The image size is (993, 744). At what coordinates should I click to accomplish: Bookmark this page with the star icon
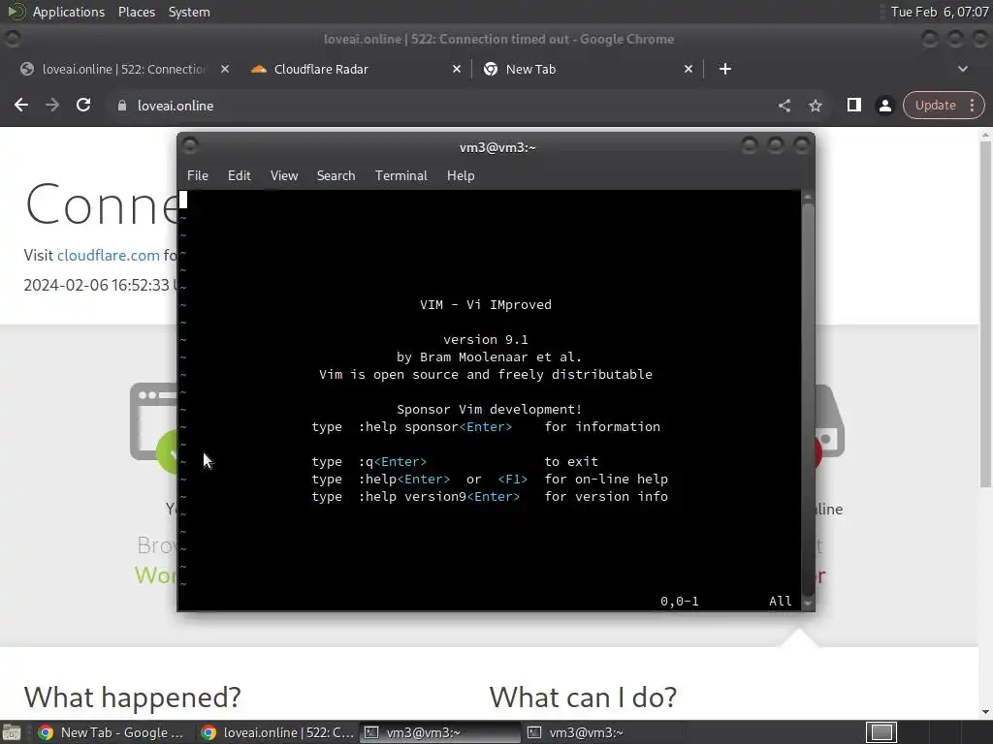tap(815, 105)
